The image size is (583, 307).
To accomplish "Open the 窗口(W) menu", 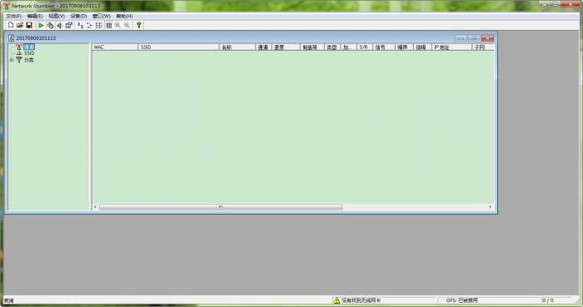I will pyautogui.click(x=102, y=16).
